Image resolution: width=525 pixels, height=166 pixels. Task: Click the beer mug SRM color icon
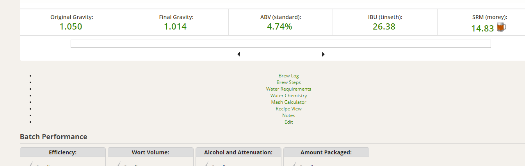(x=501, y=27)
